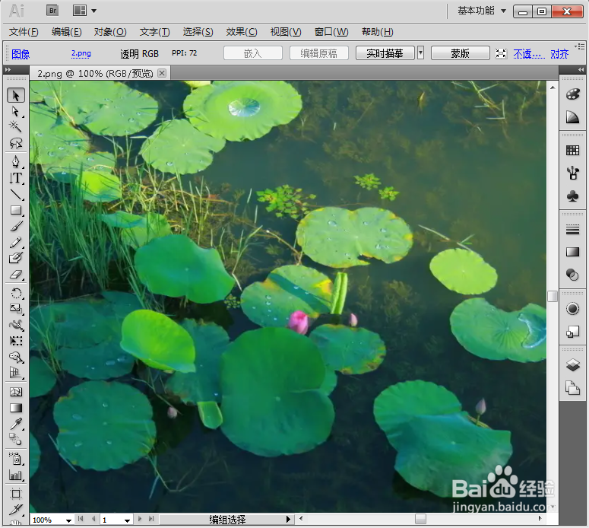Select the Blend tool

[15, 439]
